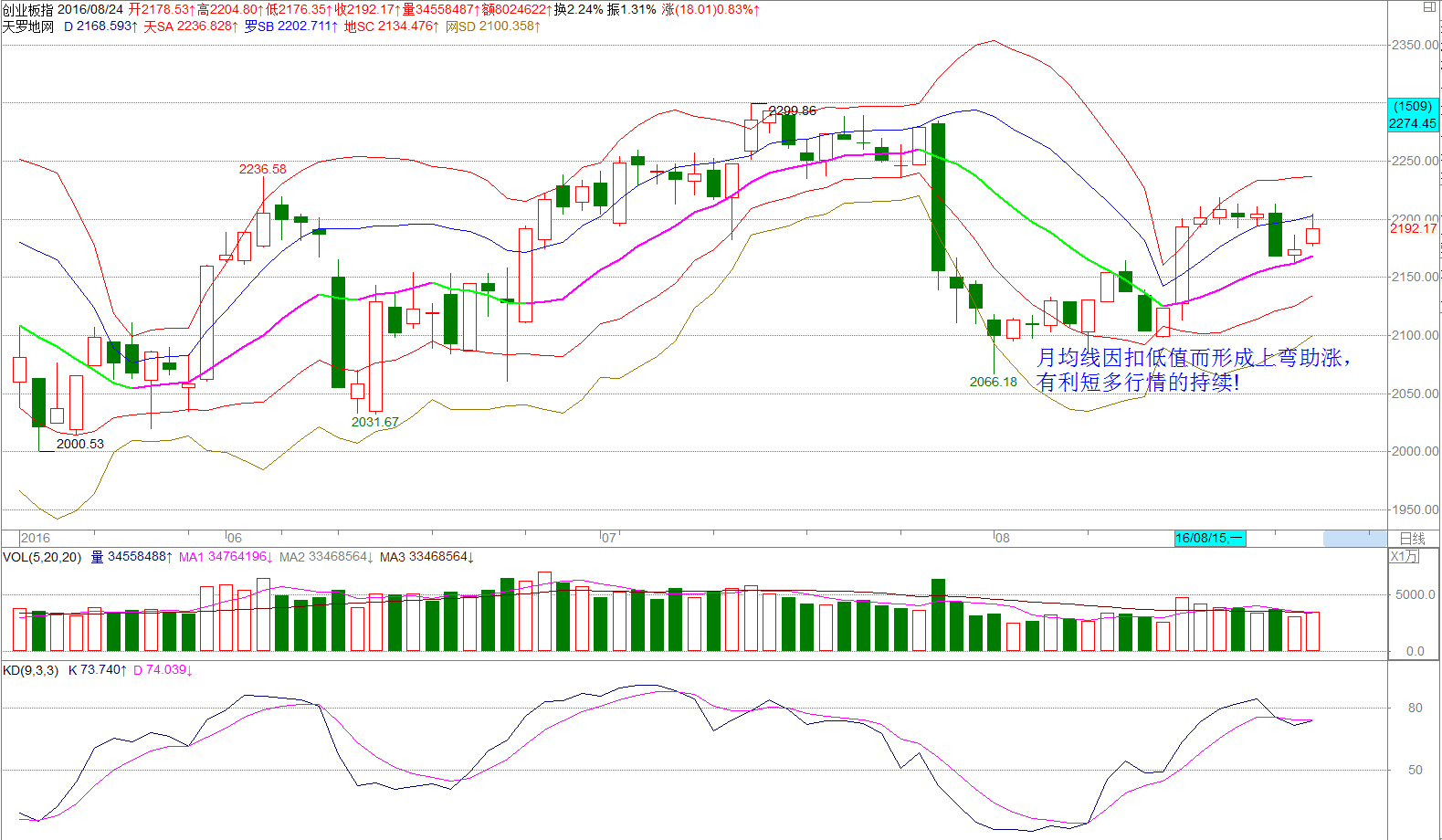Click the 06 month marker on time axis
Screen dimensions: 1442x840
[235, 539]
